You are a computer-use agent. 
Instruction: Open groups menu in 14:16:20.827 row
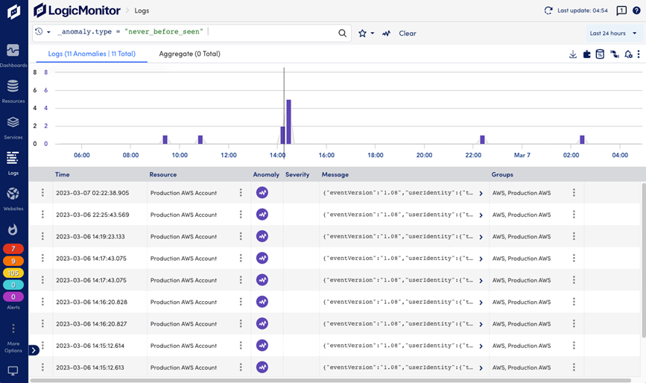pyautogui.click(x=574, y=323)
